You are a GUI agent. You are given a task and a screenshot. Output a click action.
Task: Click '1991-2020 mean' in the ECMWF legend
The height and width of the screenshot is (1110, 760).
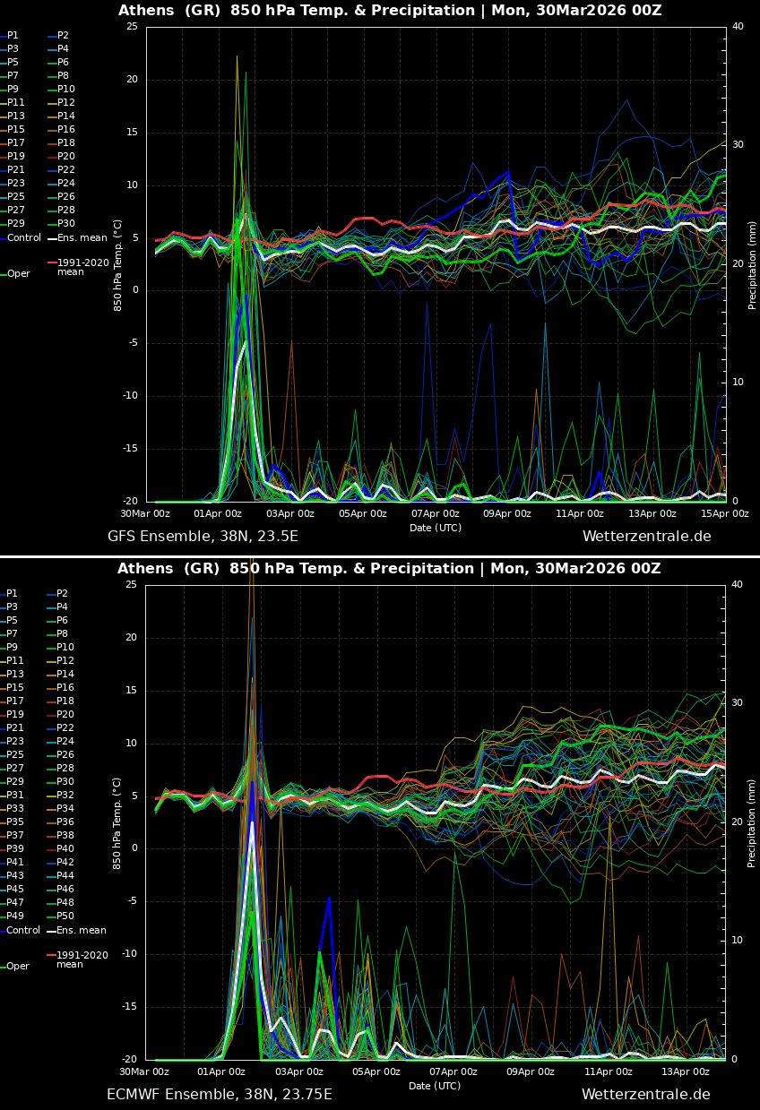tap(82, 959)
